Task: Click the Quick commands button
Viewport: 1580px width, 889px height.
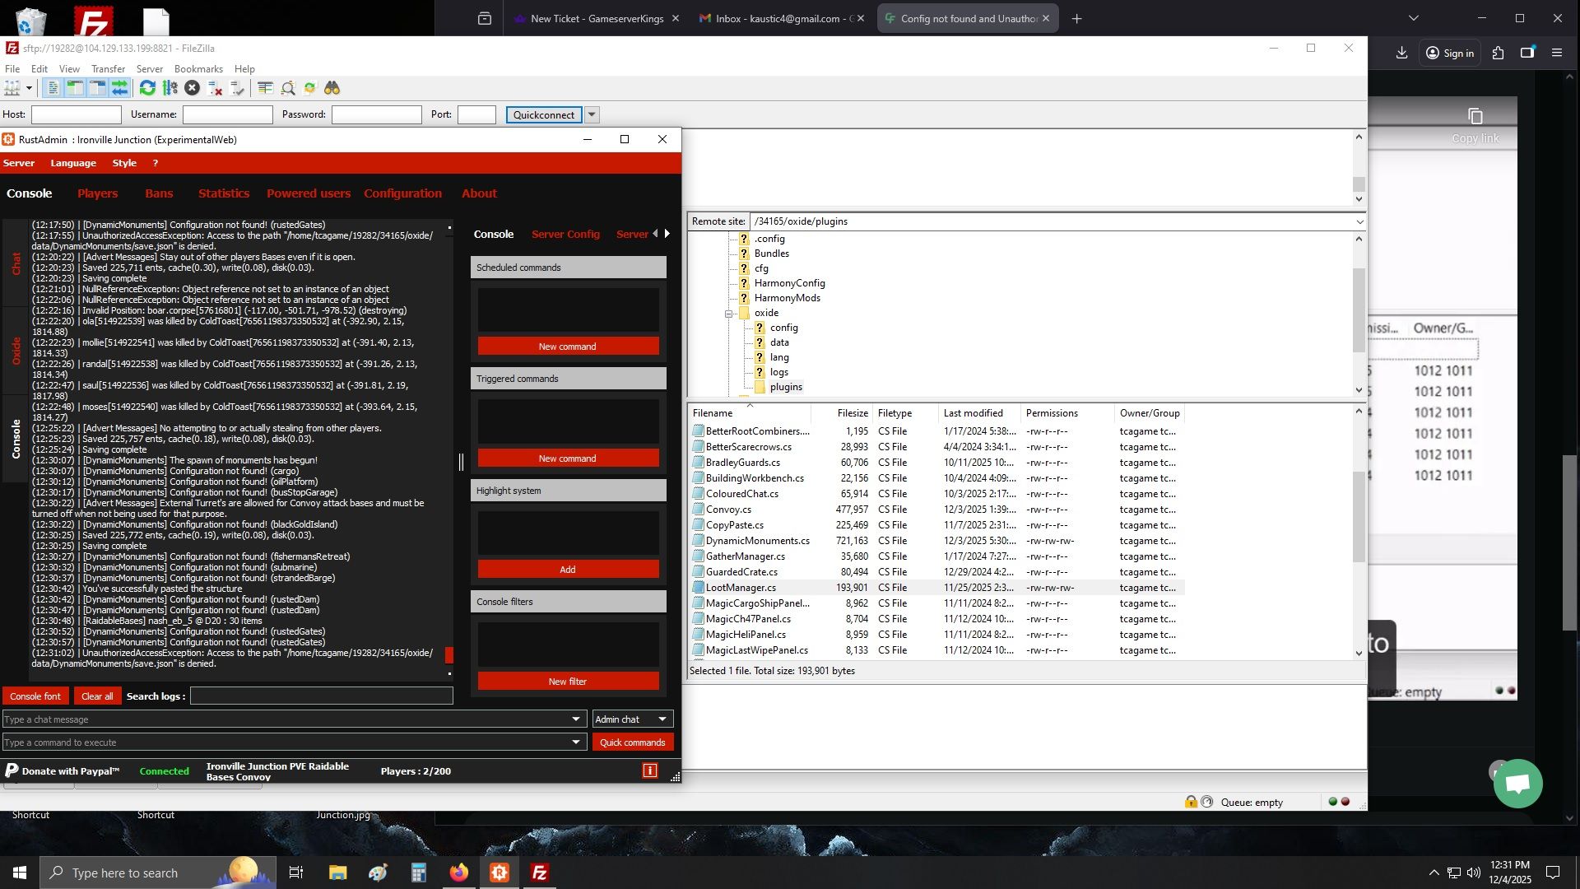Action: [632, 742]
